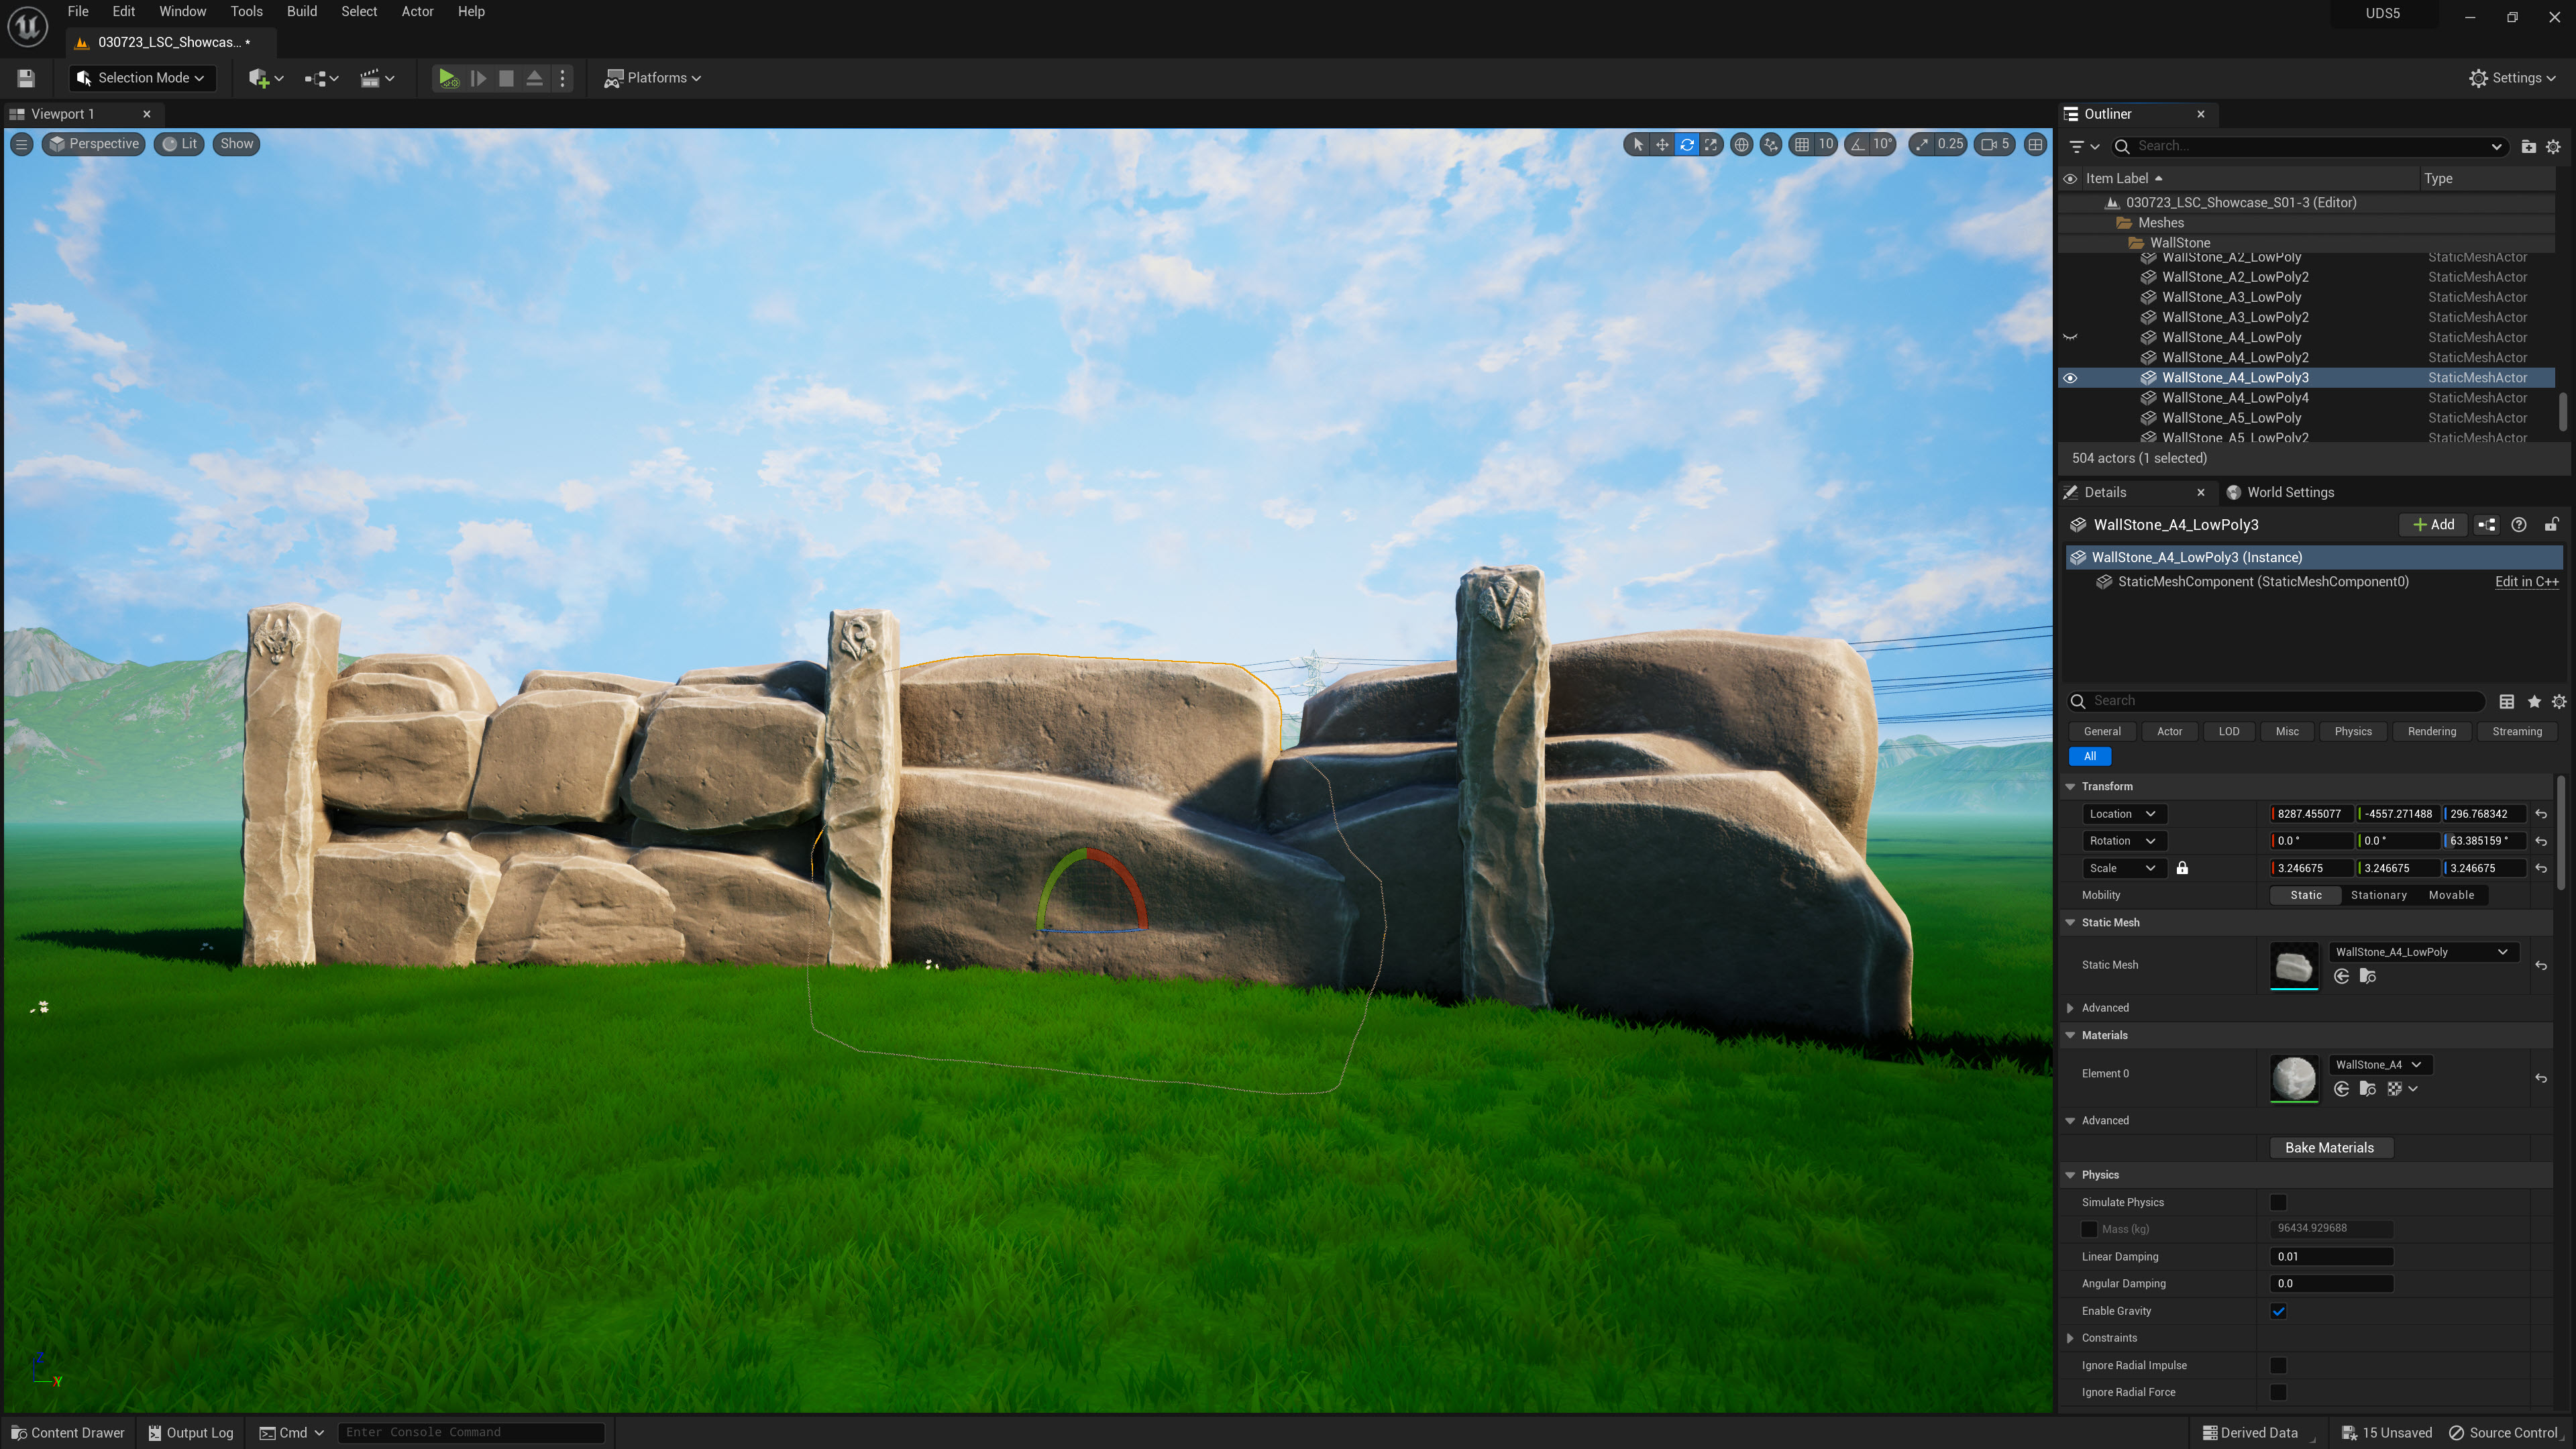Open the Build menu

(x=301, y=12)
